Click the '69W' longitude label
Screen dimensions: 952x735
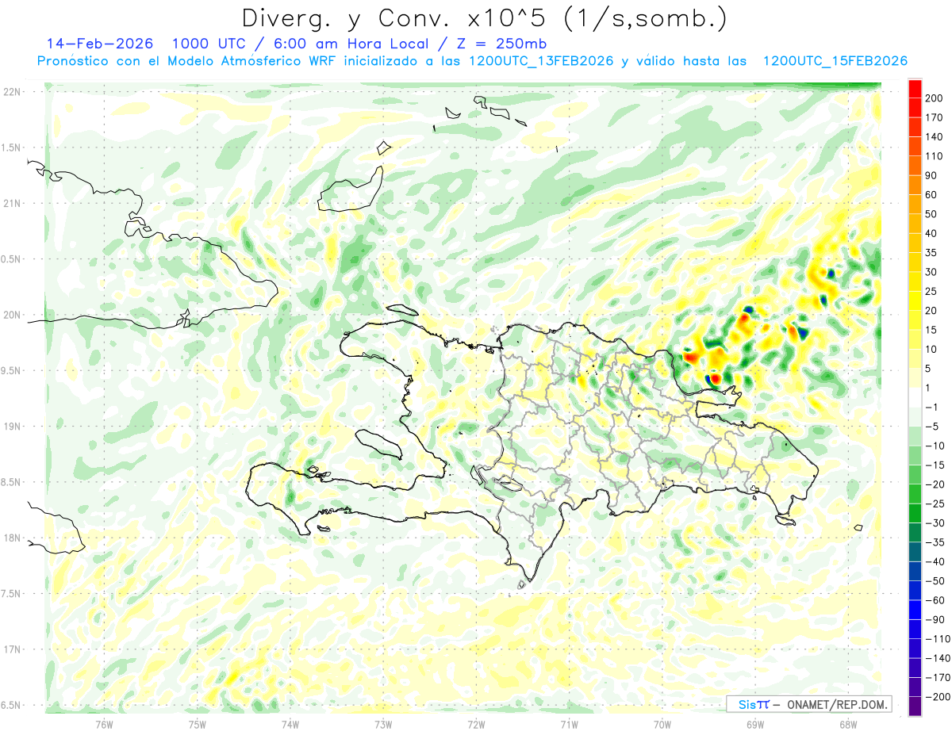pyautogui.click(x=755, y=724)
